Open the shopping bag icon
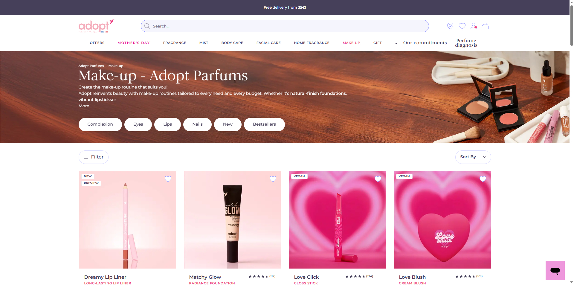 [x=485, y=26]
